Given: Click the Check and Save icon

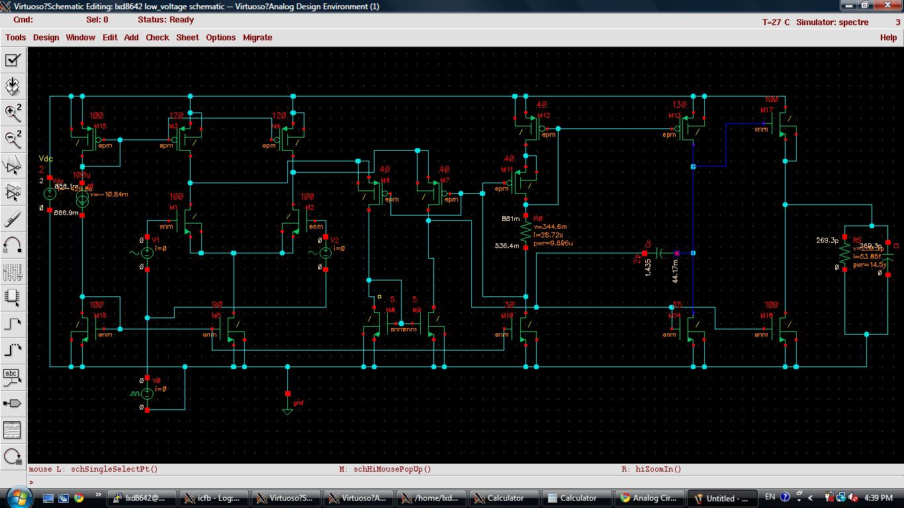Looking at the screenshot, I should pyautogui.click(x=13, y=60).
